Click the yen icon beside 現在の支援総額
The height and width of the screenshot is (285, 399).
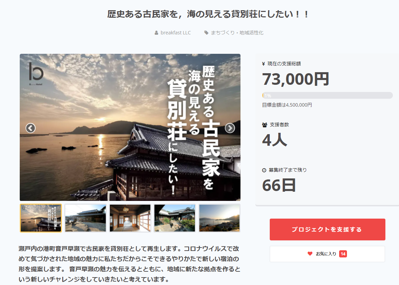(263, 64)
